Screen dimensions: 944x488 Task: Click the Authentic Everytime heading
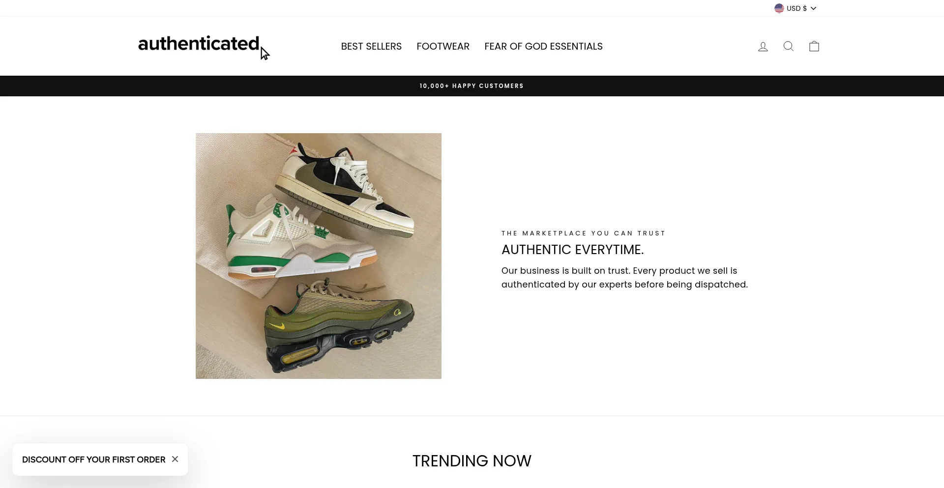[x=572, y=250]
